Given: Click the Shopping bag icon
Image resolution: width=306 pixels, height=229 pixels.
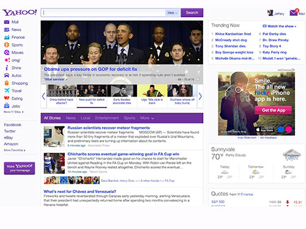Looking at the screenshot, I should (7, 83).
